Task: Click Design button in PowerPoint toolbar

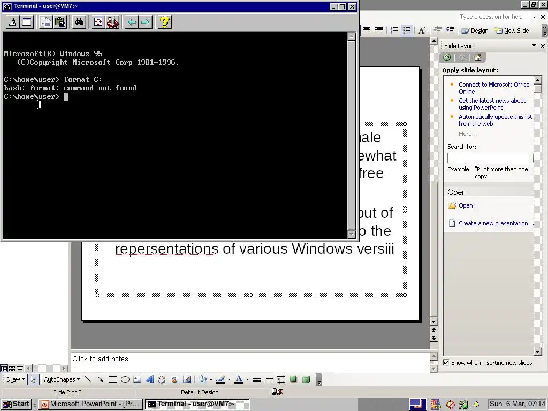Action: tap(475, 31)
